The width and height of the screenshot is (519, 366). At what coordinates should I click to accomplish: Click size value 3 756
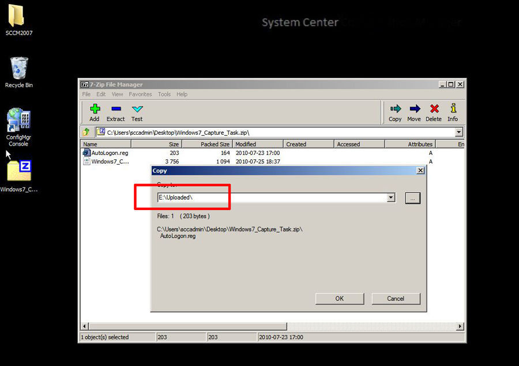172,162
